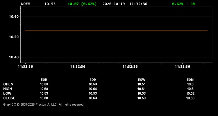
Task: Click the 10.50 y-axis label
Action: pyautogui.click(x=14, y=37)
